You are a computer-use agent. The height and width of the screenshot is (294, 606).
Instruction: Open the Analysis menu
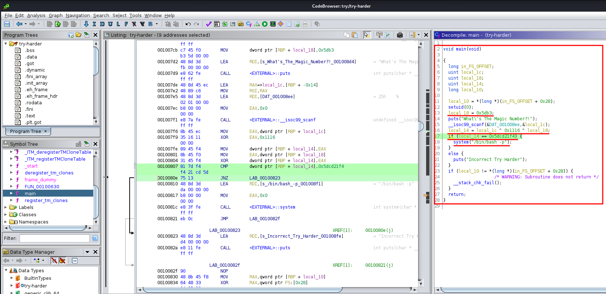[x=36, y=15]
